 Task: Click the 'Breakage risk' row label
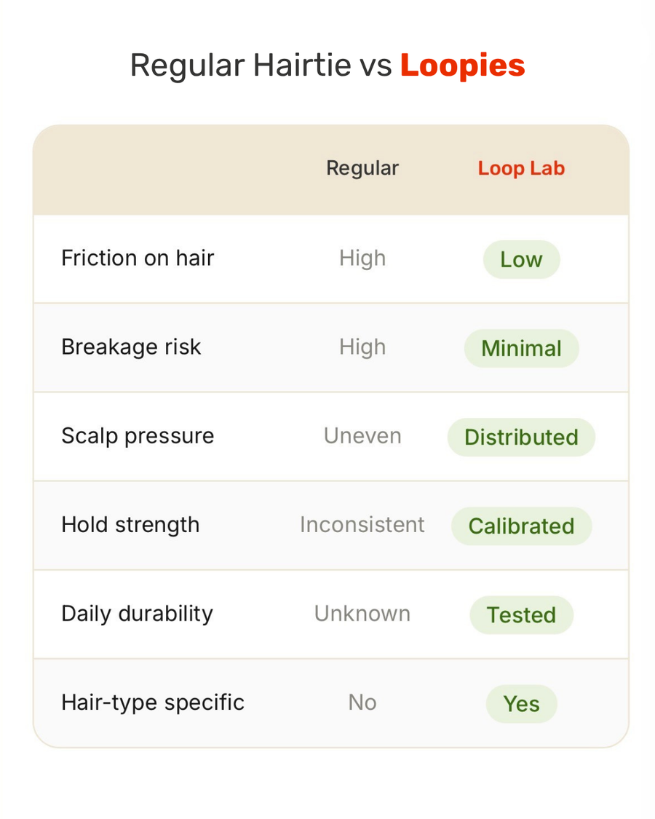point(131,347)
